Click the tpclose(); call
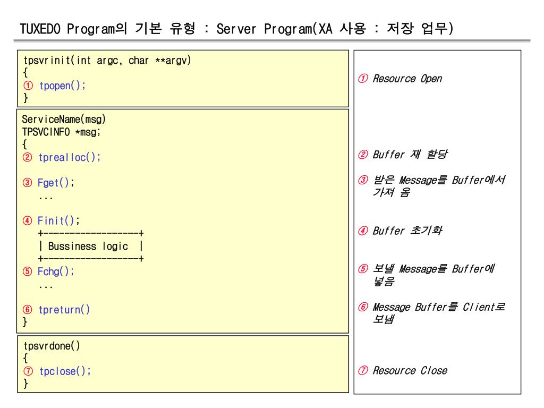Screen dimensions: 544x408 pyautogui.click(x=65, y=371)
